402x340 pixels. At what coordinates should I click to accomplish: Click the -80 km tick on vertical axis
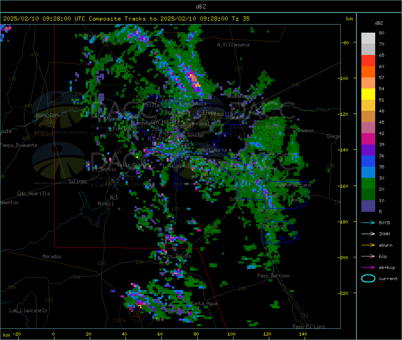[x=345, y=42]
